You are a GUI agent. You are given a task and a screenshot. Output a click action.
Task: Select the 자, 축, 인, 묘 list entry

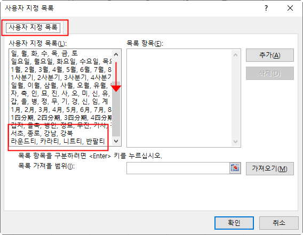pos(61,93)
